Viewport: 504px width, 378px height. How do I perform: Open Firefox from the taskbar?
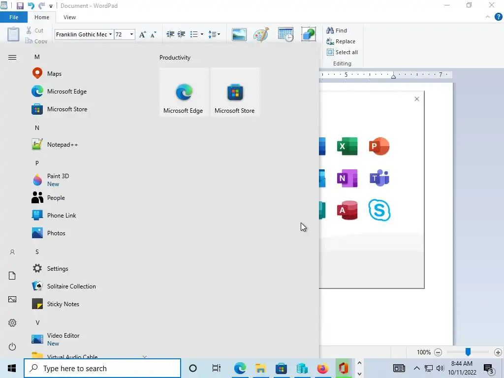click(322, 368)
